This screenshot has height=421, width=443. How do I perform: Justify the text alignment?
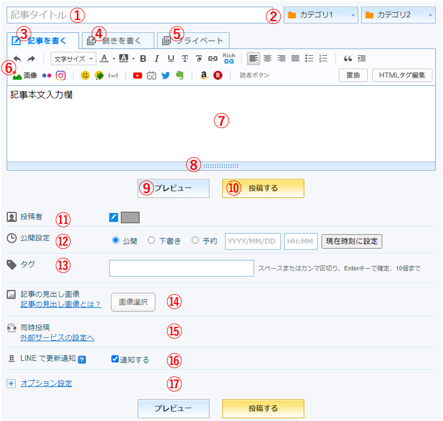click(x=295, y=58)
